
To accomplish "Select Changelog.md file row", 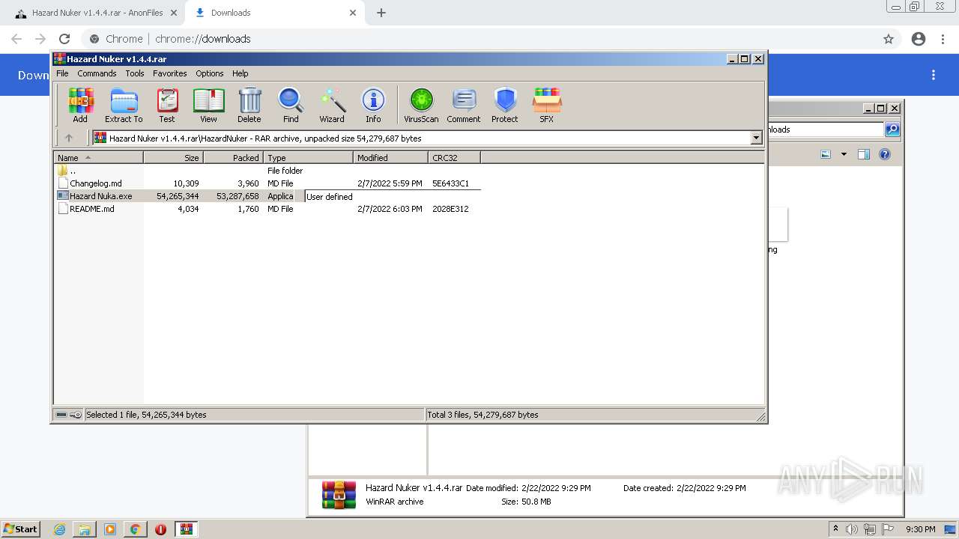I will point(267,183).
